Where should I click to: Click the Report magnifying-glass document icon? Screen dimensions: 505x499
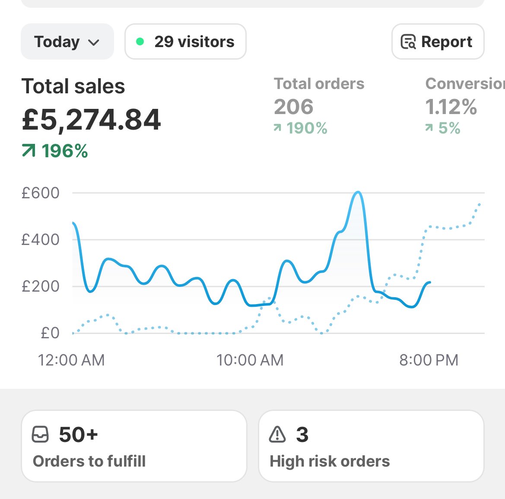tap(408, 41)
